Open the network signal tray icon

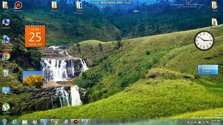192,122
